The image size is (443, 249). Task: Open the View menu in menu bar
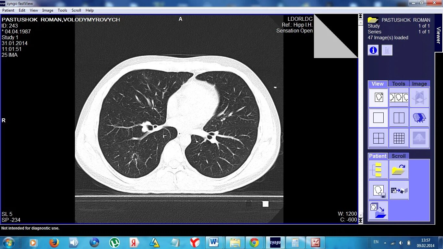[x=34, y=10]
